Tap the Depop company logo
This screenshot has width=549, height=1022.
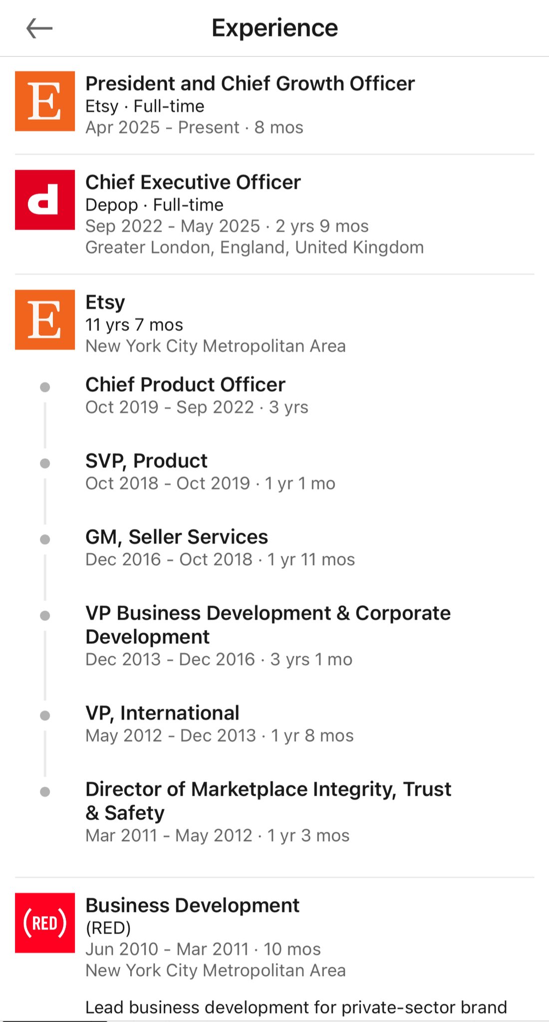coord(45,200)
